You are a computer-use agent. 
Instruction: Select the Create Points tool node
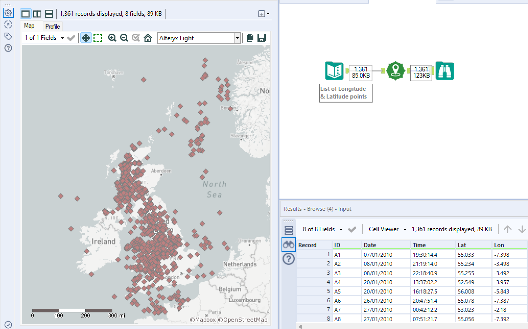395,71
